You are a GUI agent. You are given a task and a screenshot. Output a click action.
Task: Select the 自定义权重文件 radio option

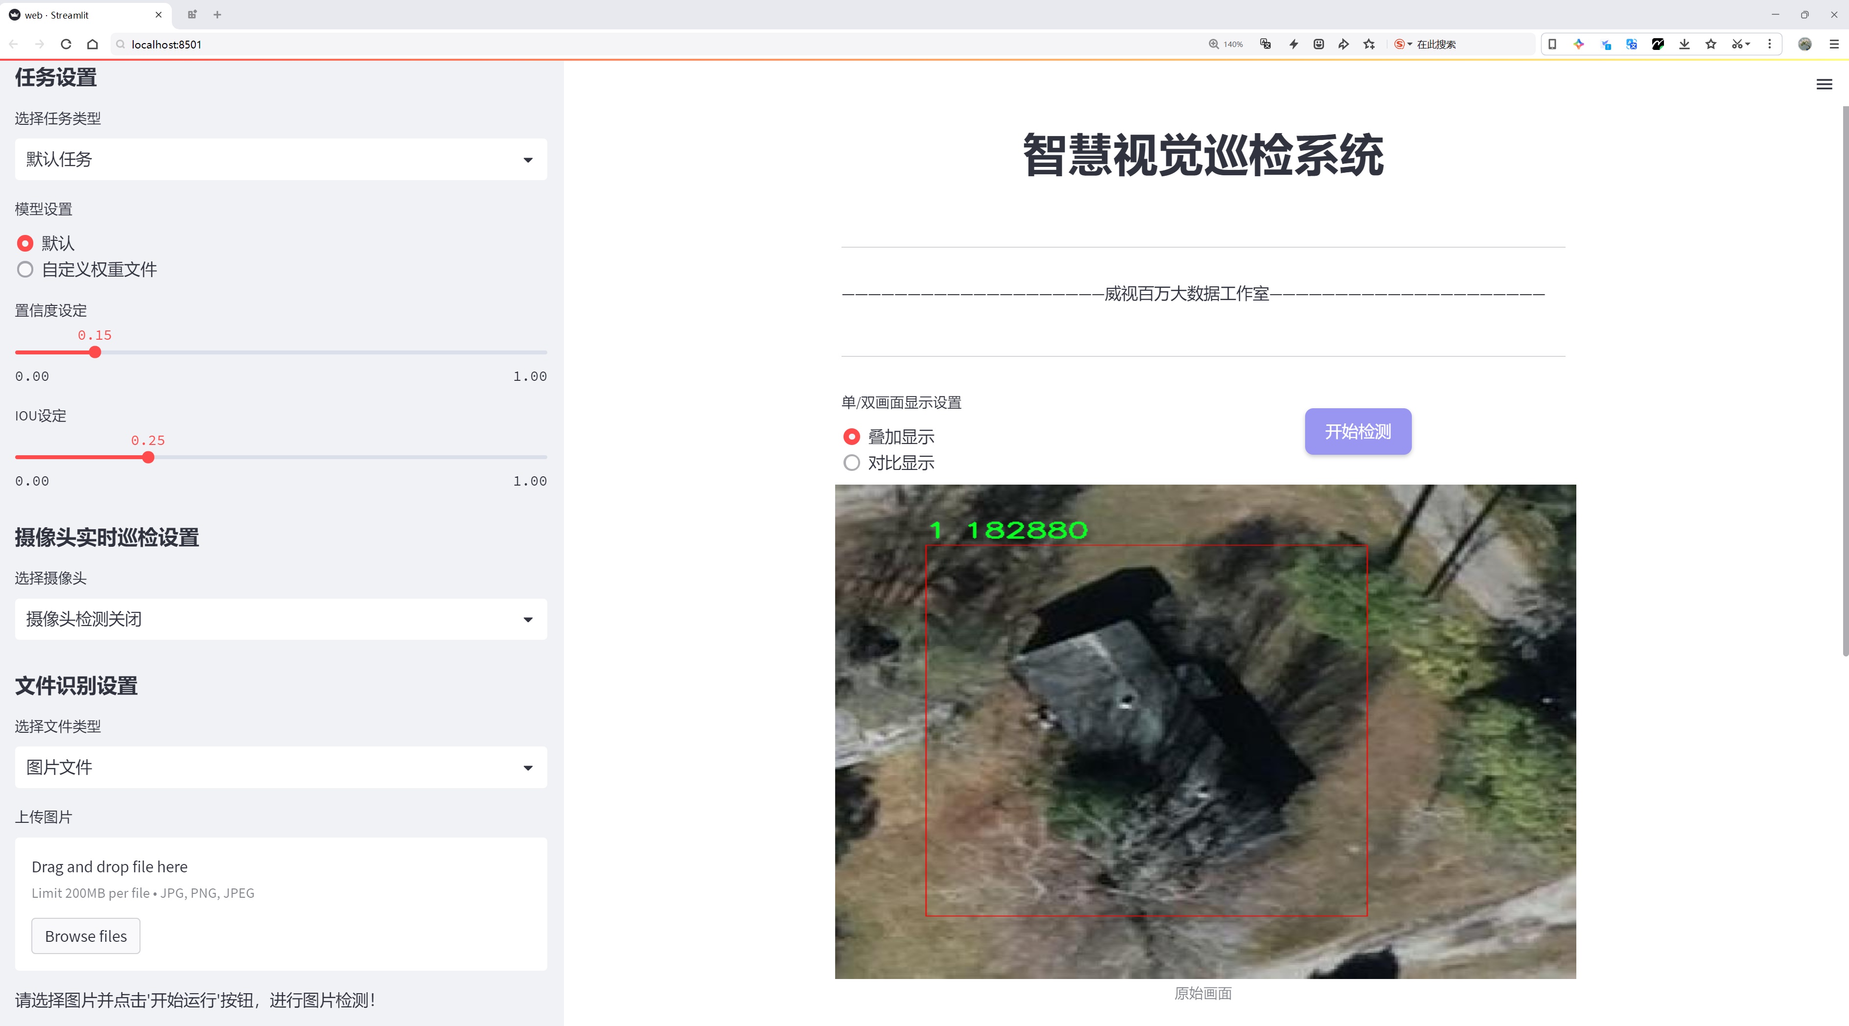(25, 270)
